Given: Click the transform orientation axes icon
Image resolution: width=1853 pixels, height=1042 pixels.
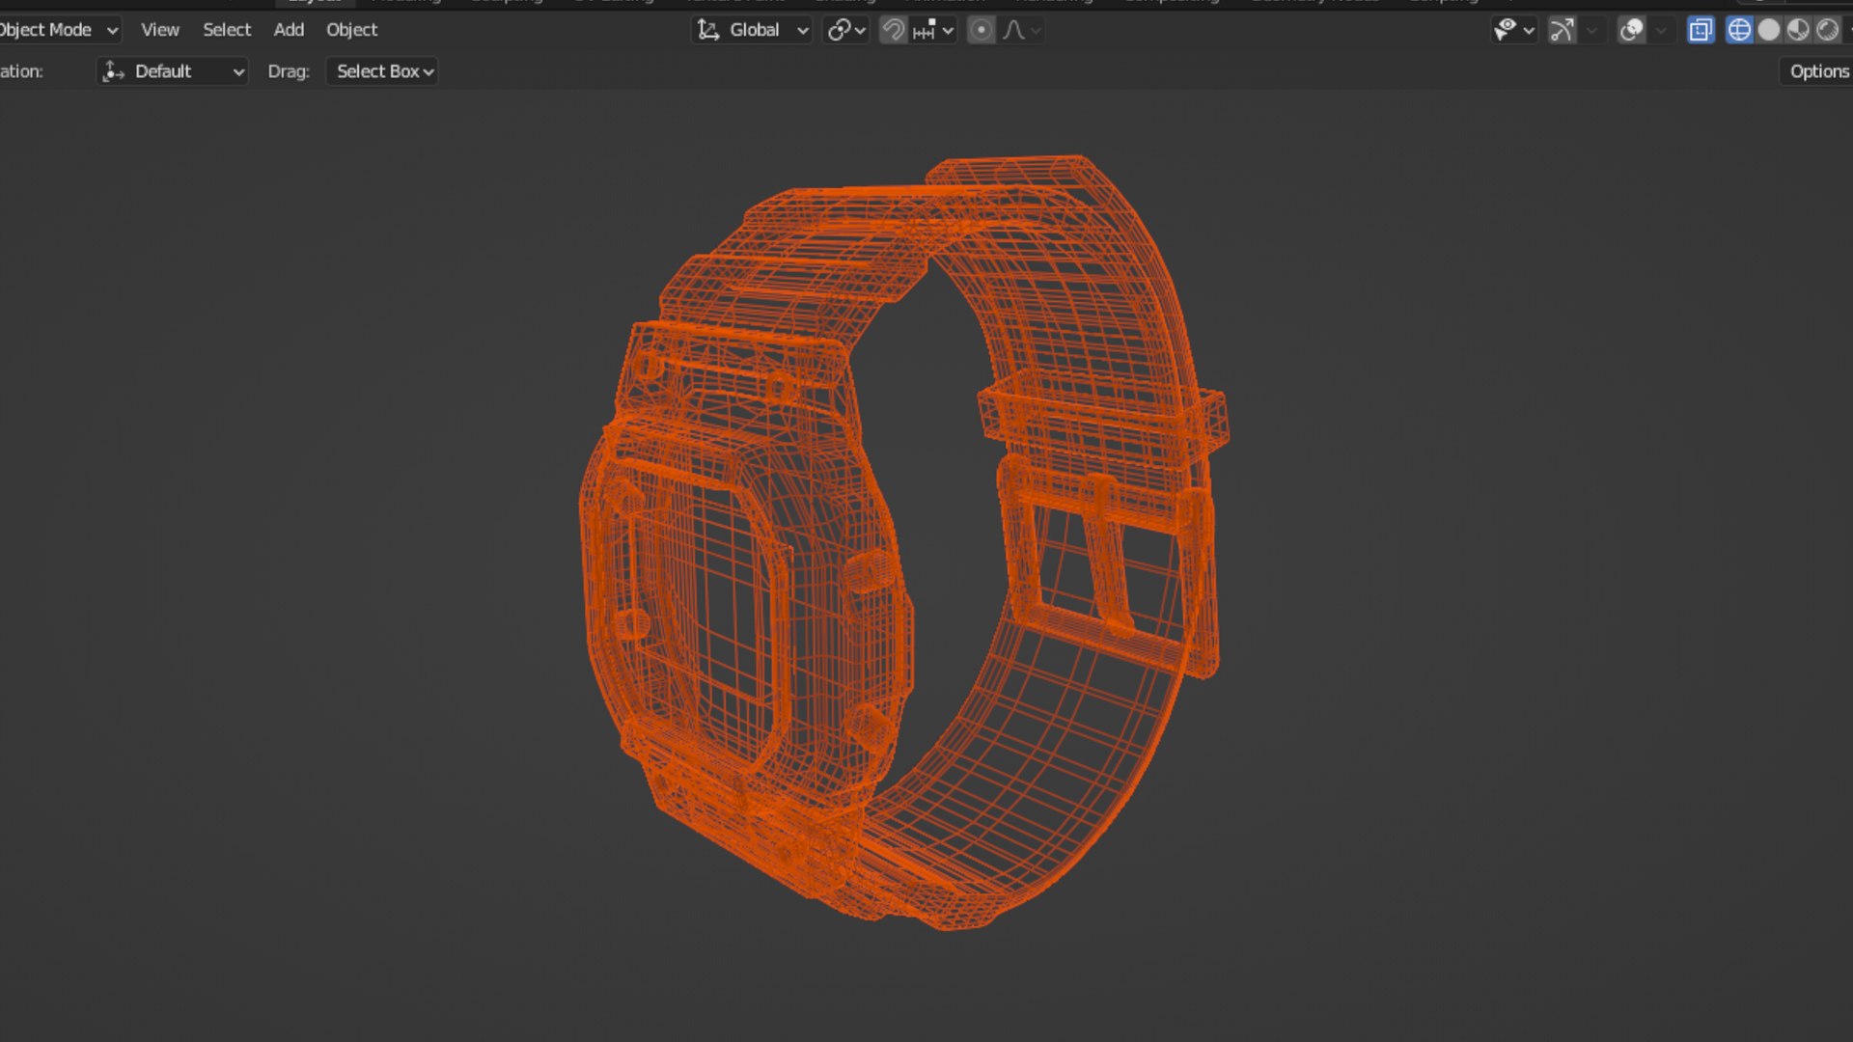Looking at the screenshot, I should (708, 30).
